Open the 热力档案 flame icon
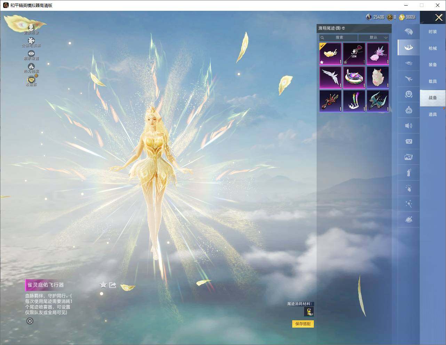Viewport: 446px width, 345px height. [31, 66]
